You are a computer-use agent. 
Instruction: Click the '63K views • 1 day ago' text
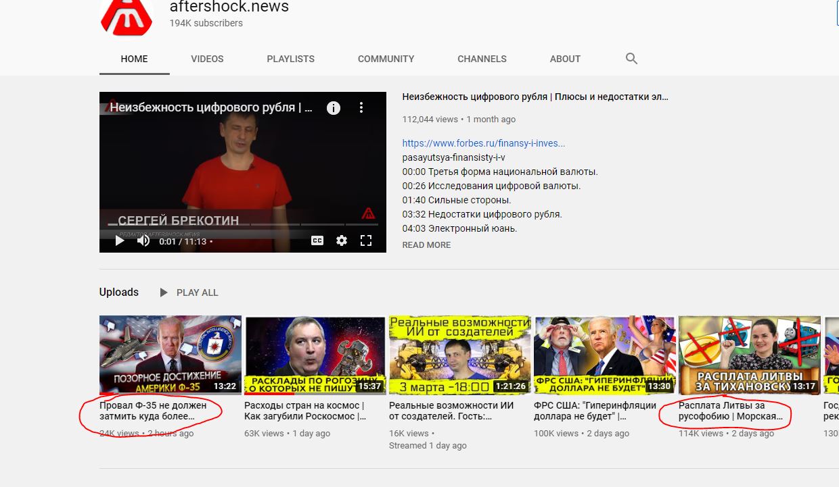pyautogui.click(x=288, y=433)
